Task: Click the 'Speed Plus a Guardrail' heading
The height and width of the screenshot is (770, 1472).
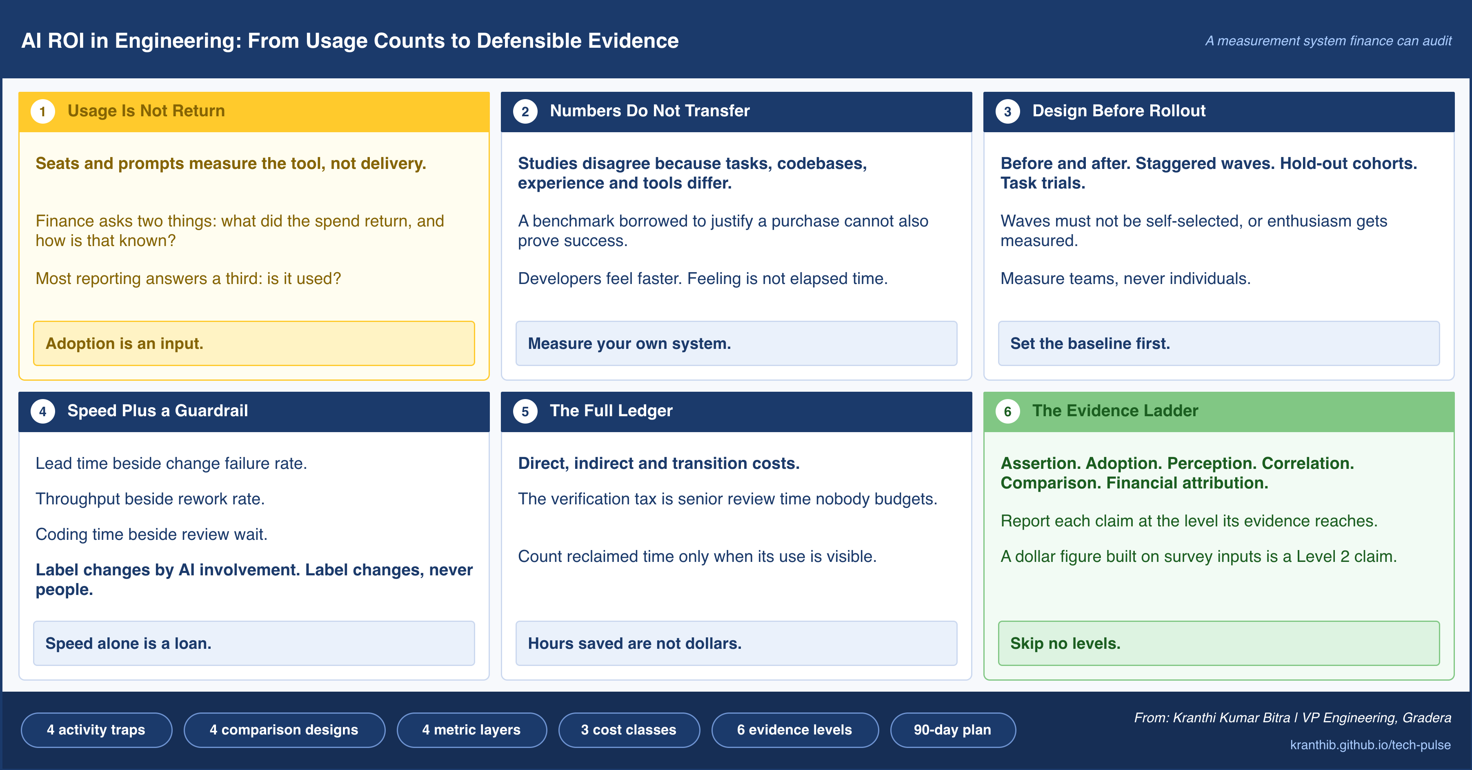Action: point(157,411)
